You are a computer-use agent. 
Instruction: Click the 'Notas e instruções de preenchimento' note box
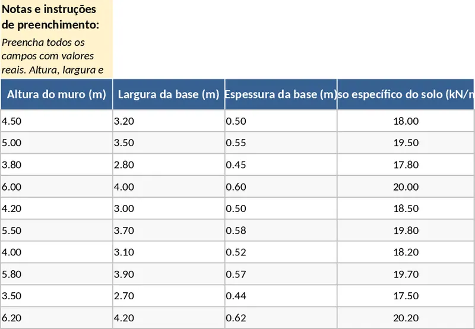[x=56, y=39]
